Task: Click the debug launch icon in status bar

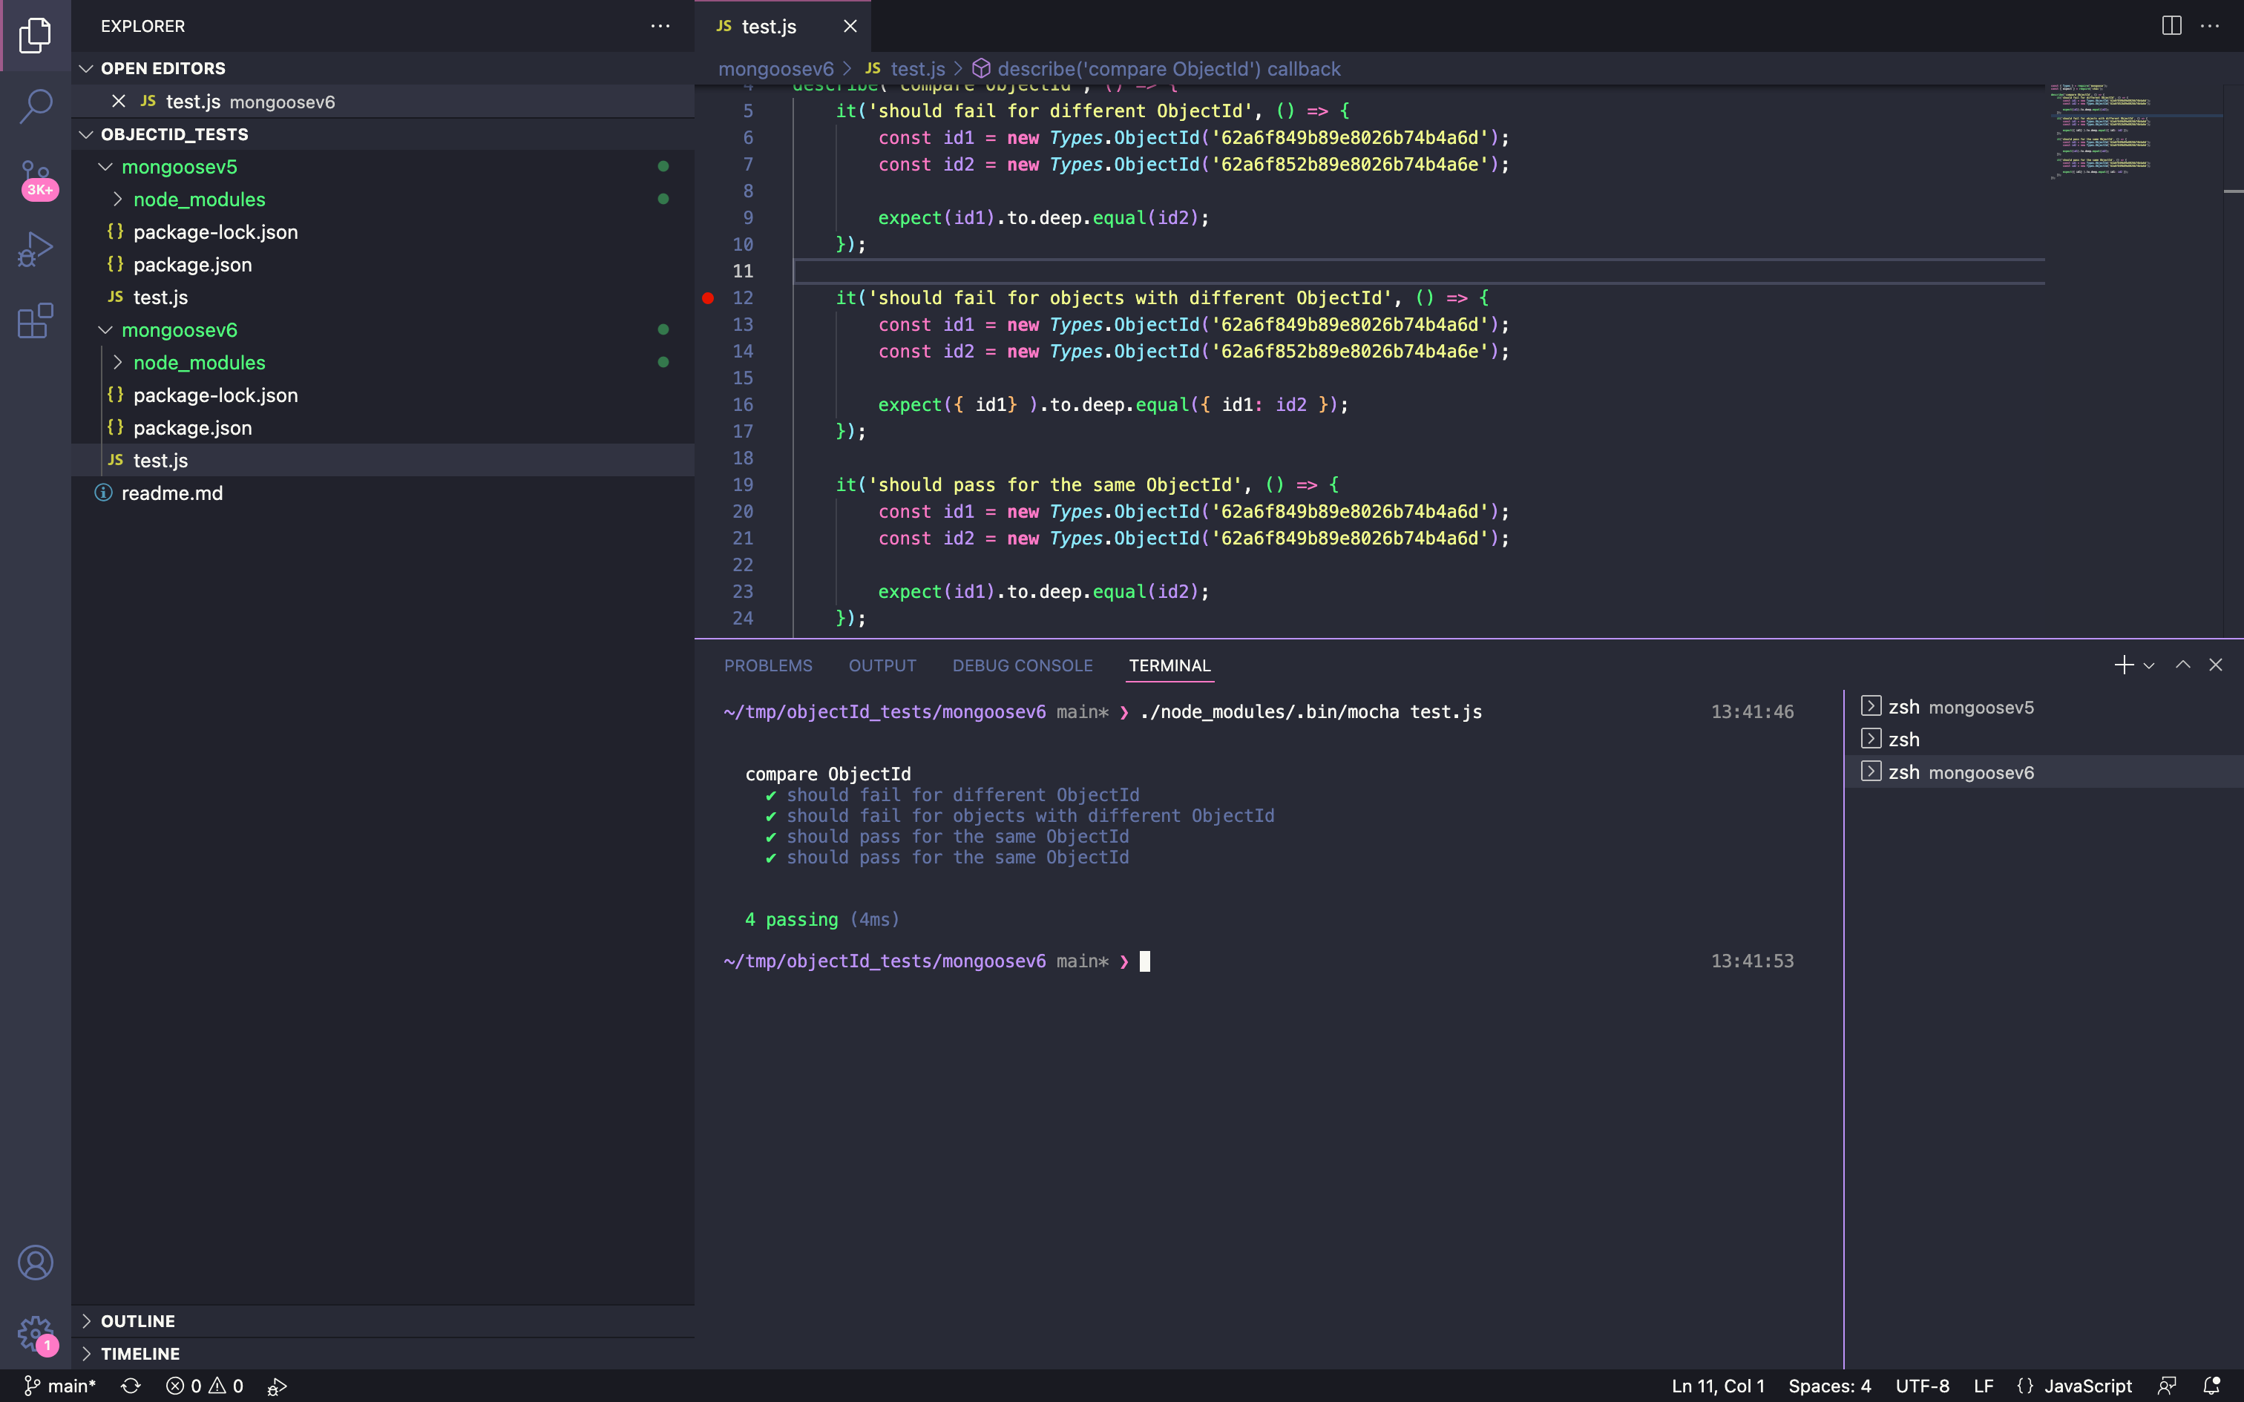Action: [x=276, y=1386]
